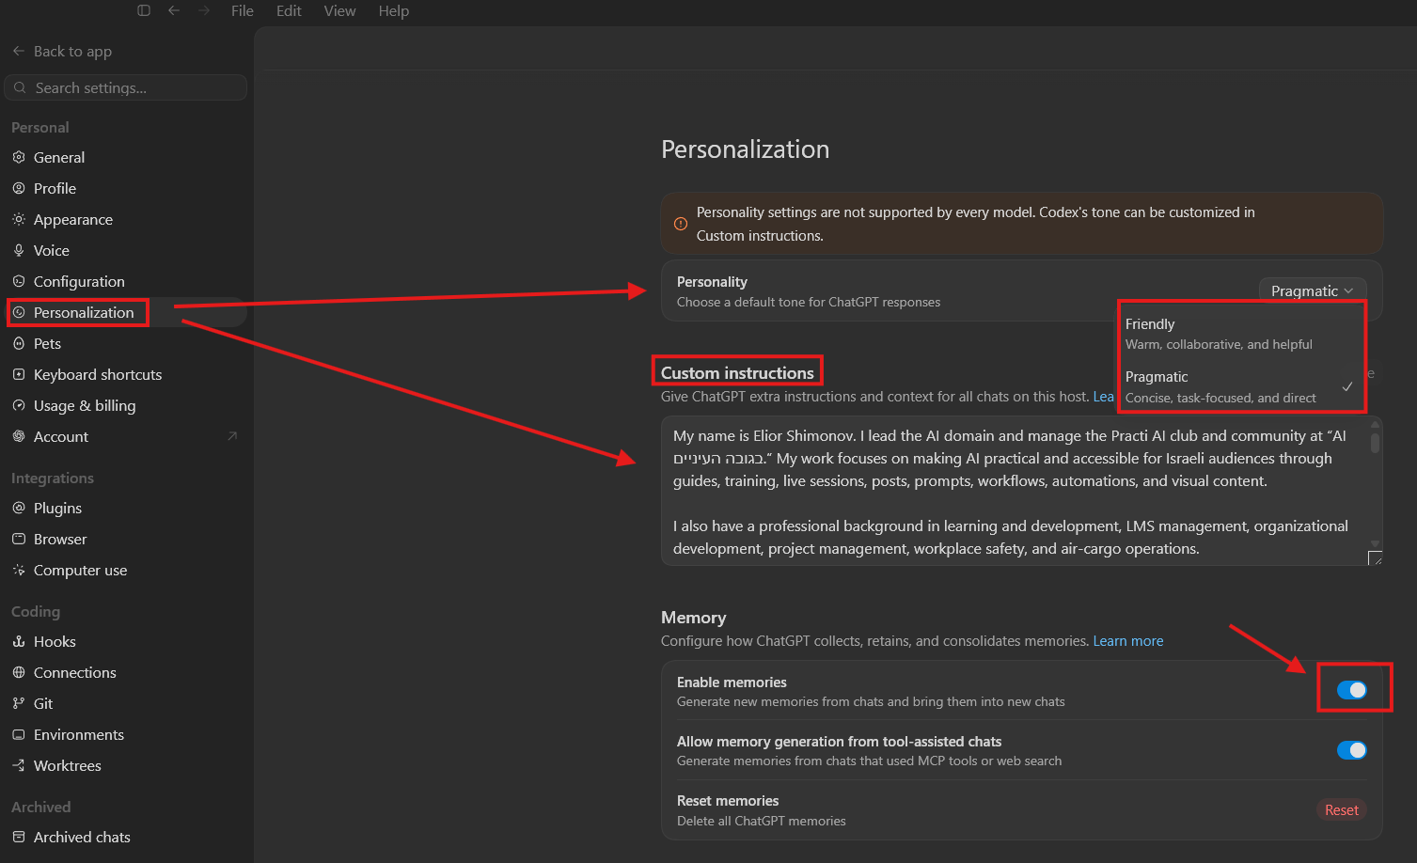Open the File menu
The width and height of the screenshot is (1417, 863).
(243, 10)
